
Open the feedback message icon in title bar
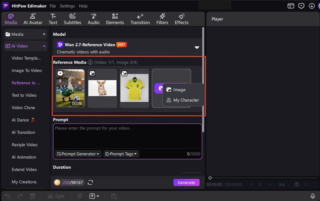[301, 6]
